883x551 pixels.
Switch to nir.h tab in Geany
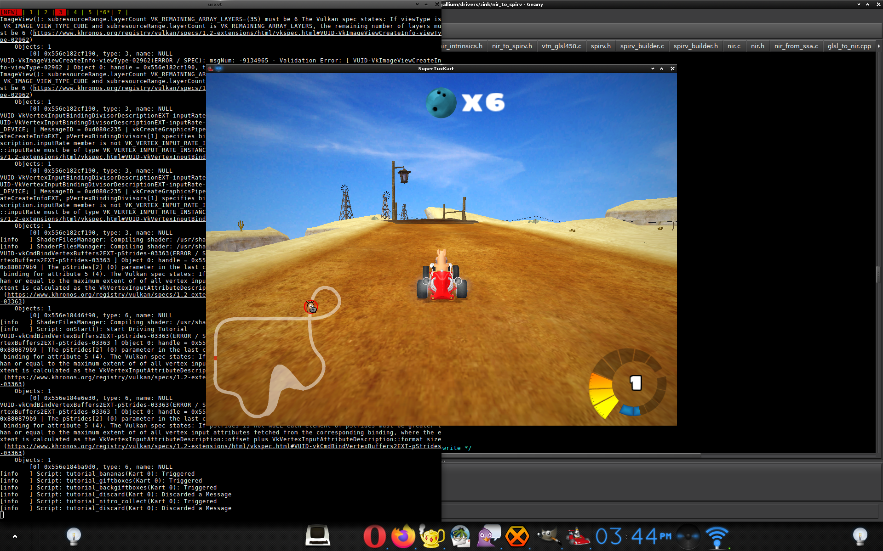(x=757, y=46)
